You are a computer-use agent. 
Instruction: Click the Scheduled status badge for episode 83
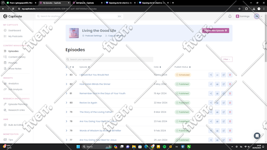[x=183, y=75]
